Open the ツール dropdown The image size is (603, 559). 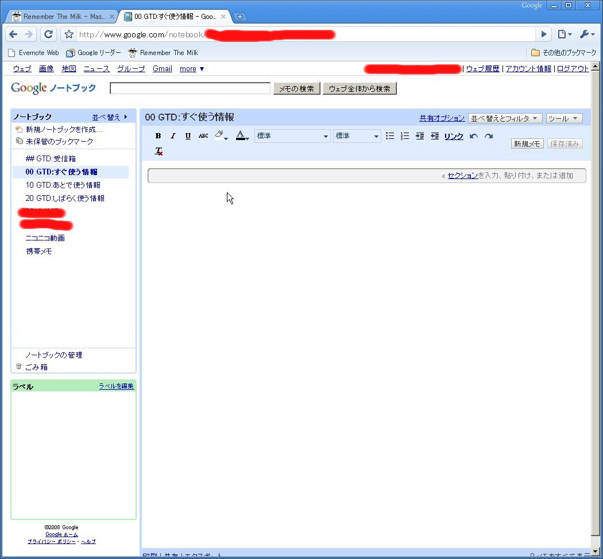point(564,118)
